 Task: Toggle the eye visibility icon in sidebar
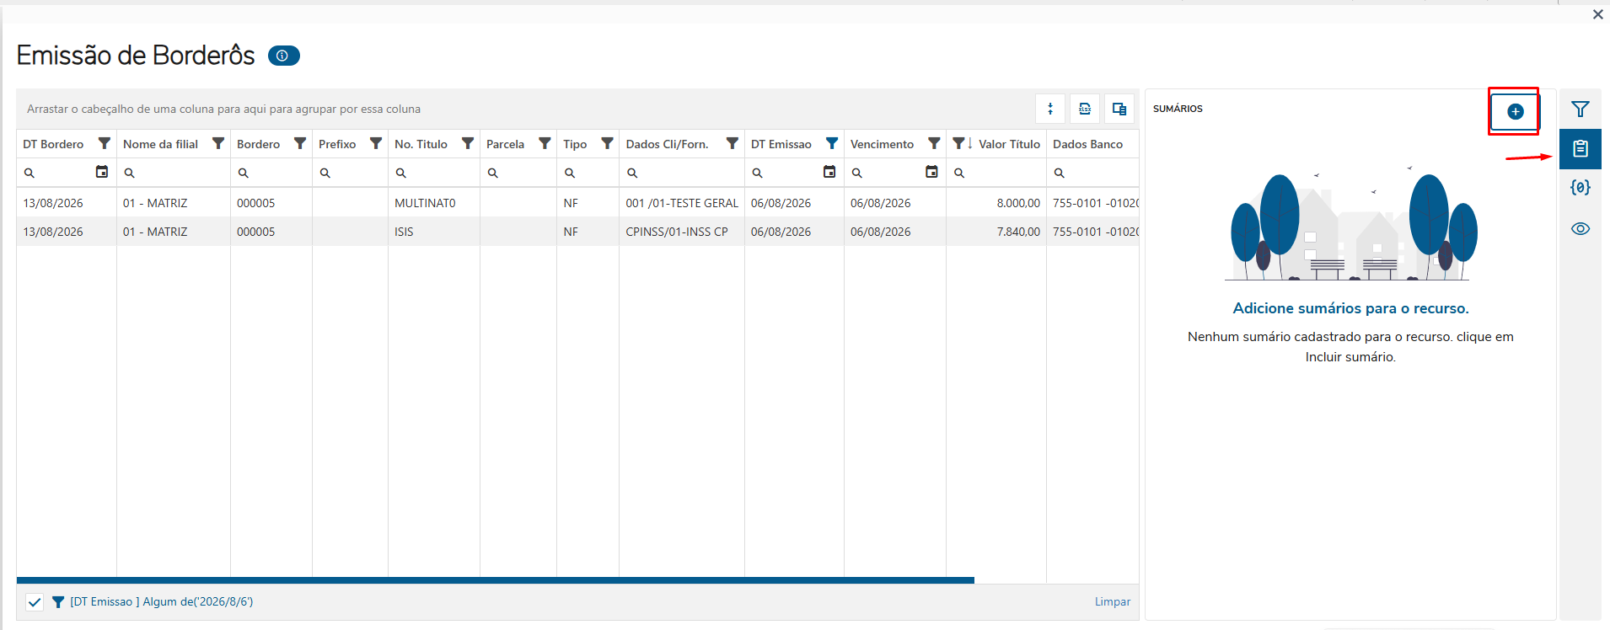[x=1580, y=228]
